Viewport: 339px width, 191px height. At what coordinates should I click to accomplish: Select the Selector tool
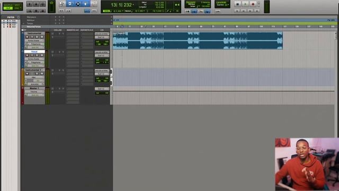point(78,4)
